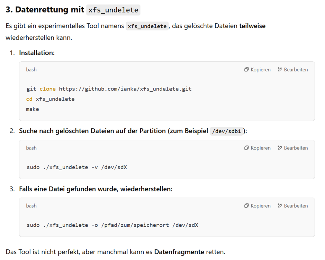Click edit pencil icon in -o command block

(x=280, y=206)
